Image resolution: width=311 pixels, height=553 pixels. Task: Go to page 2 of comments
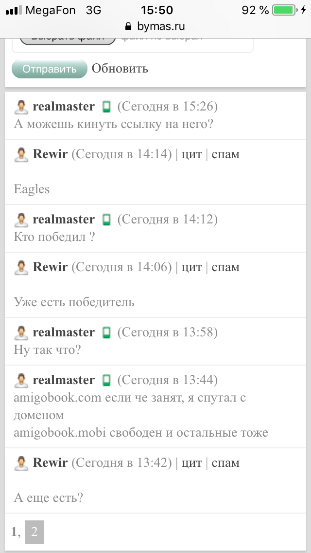pos(35,532)
